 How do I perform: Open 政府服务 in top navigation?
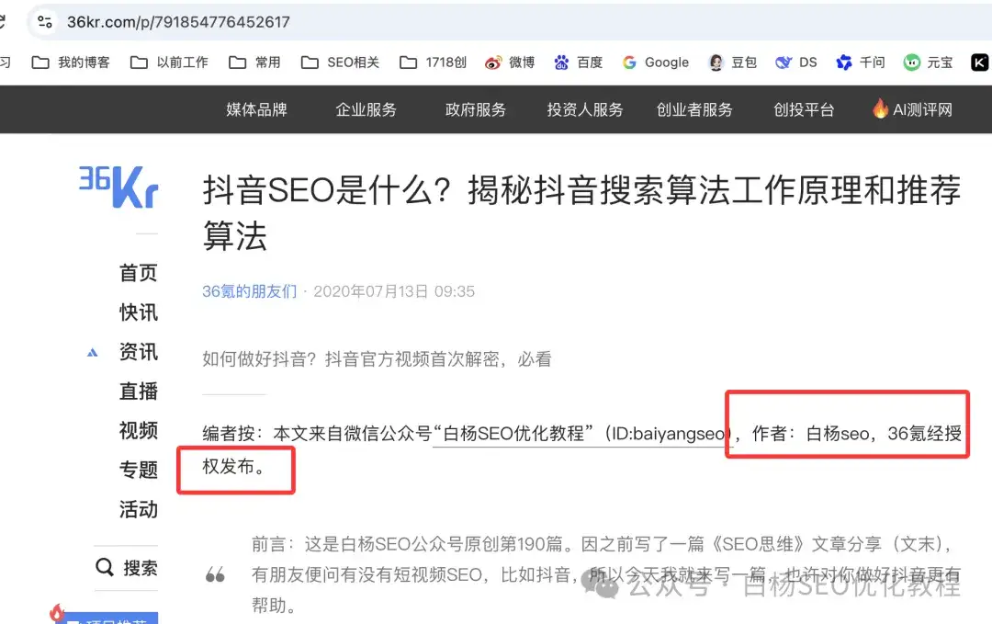475,109
